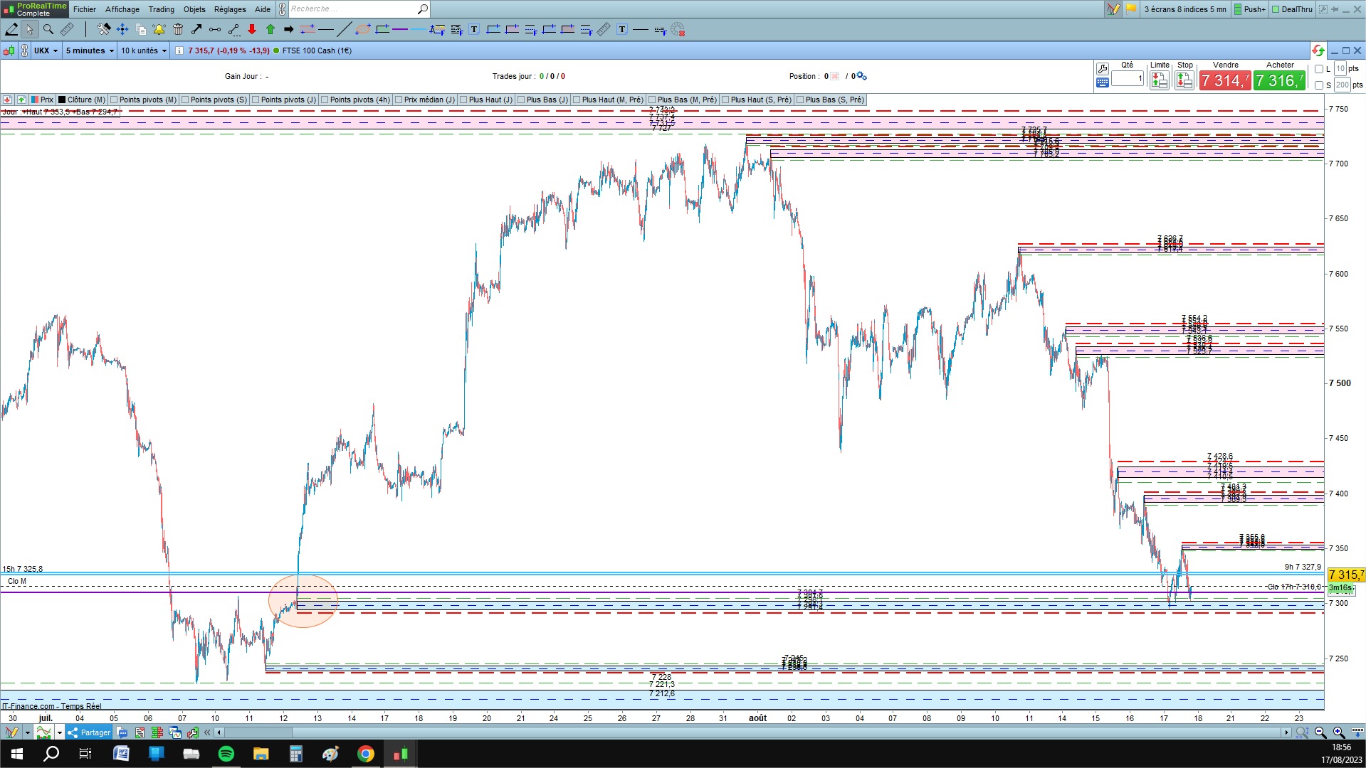
Task: Open Google Chrome from the taskbar
Action: coord(366,754)
